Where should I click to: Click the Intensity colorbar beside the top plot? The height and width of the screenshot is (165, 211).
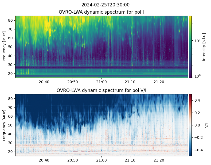pos(190,47)
